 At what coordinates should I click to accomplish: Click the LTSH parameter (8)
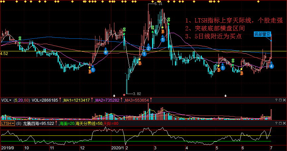(20, 124)
